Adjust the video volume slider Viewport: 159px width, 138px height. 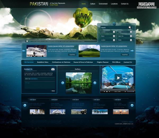tap(130, 91)
